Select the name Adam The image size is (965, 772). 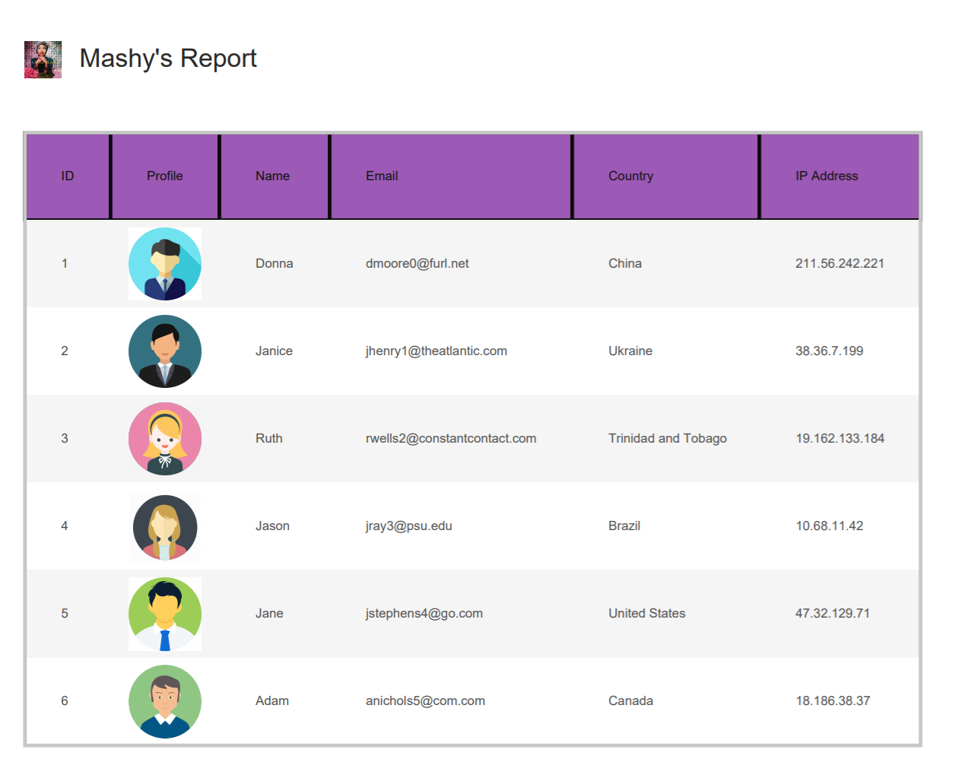pos(272,701)
